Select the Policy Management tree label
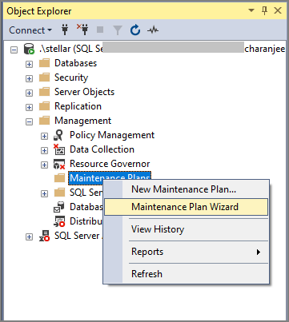This screenshot has width=289, height=322. 112,135
